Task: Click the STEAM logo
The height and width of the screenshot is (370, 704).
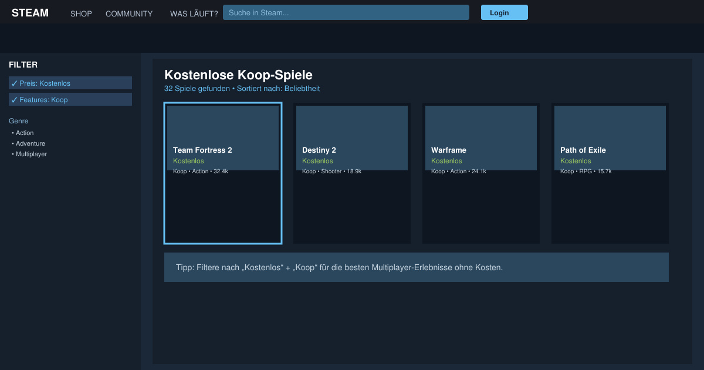Action: 30,13
